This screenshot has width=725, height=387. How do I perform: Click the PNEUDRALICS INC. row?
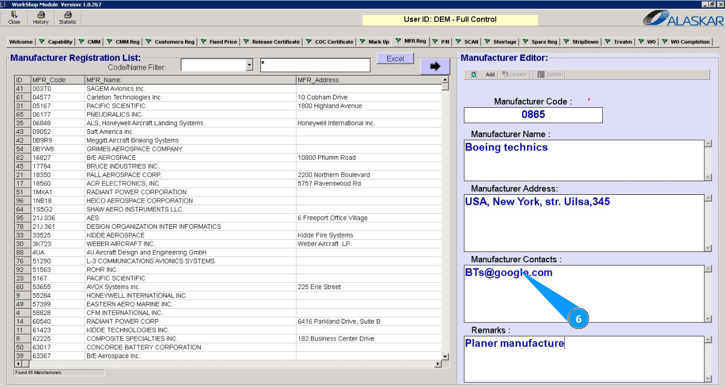click(228, 114)
